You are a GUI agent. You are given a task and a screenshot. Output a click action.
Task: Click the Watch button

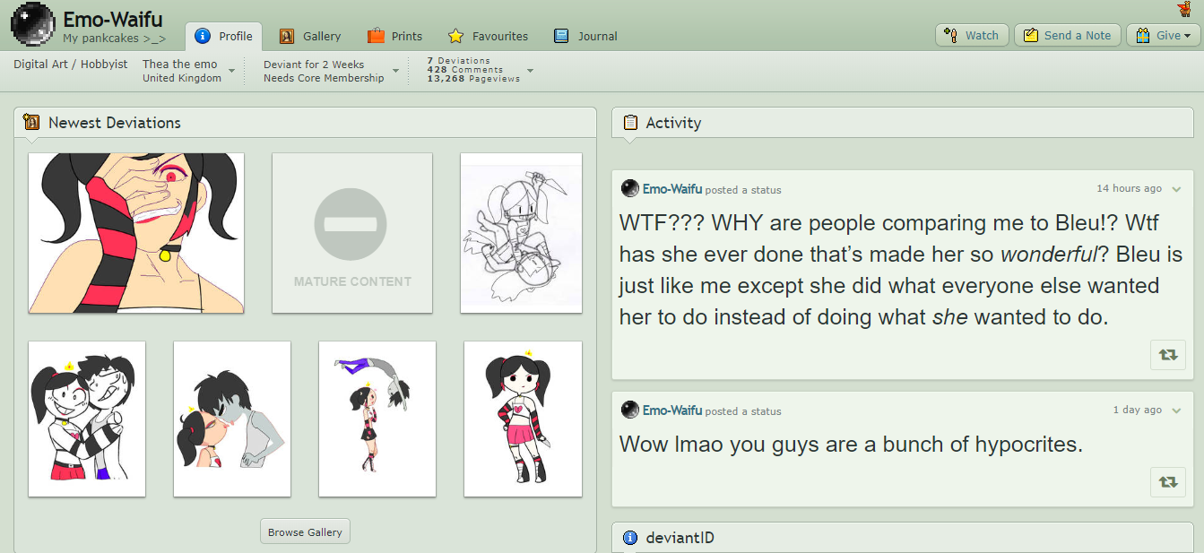tap(972, 35)
